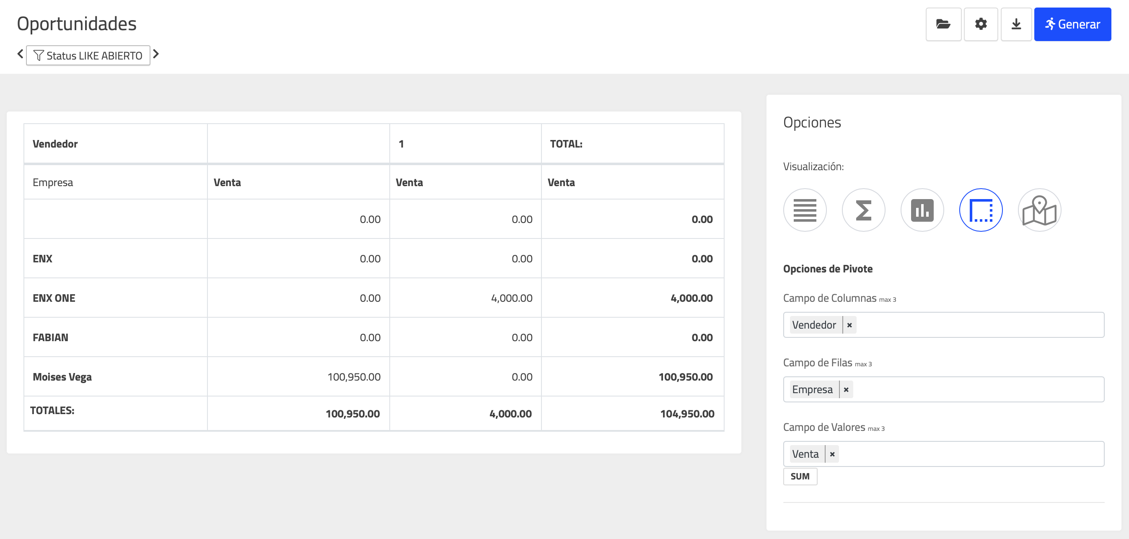Click the Generar button
Screen dimensions: 1129x539
coord(1072,24)
